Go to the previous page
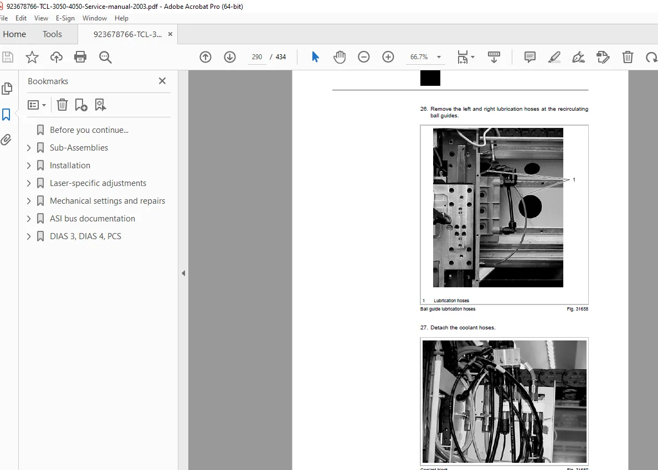 pyautogui.click(x=205, y=57)
